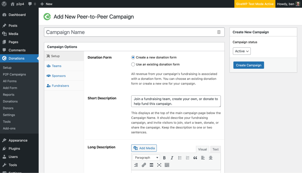Open the Paragraph format dropdown
Image resolution: width=302 pixels, height=173 pixels.
click(x=146, y=158)
